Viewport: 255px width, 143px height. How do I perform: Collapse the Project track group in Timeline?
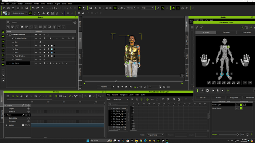[5, 105]
